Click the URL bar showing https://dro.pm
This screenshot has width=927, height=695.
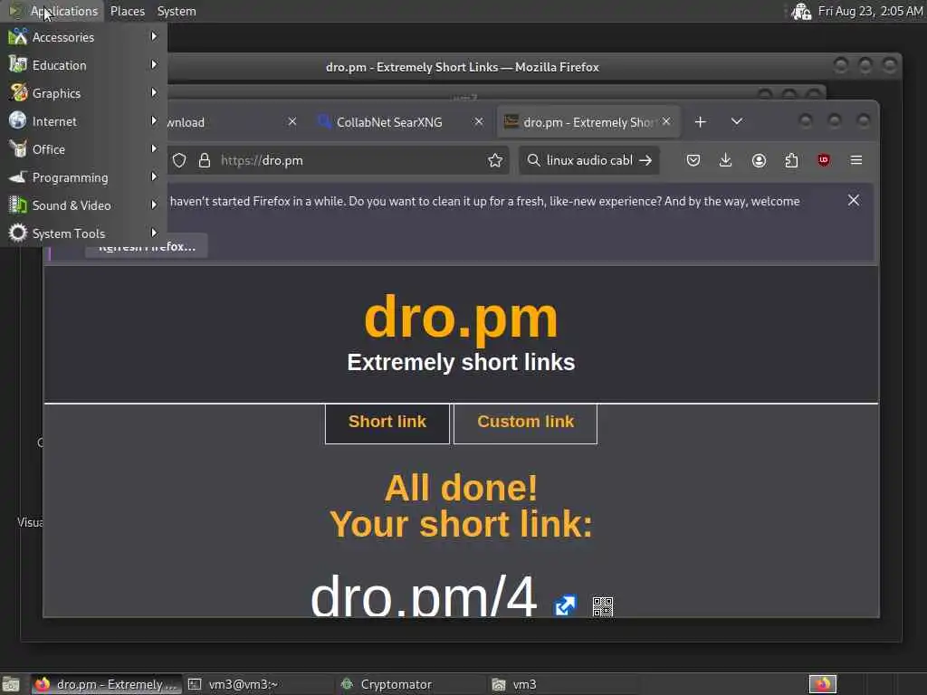[x=349, y=160]
